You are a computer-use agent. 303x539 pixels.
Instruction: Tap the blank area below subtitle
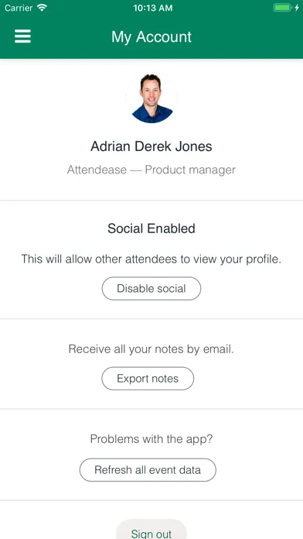pos(151,188)
